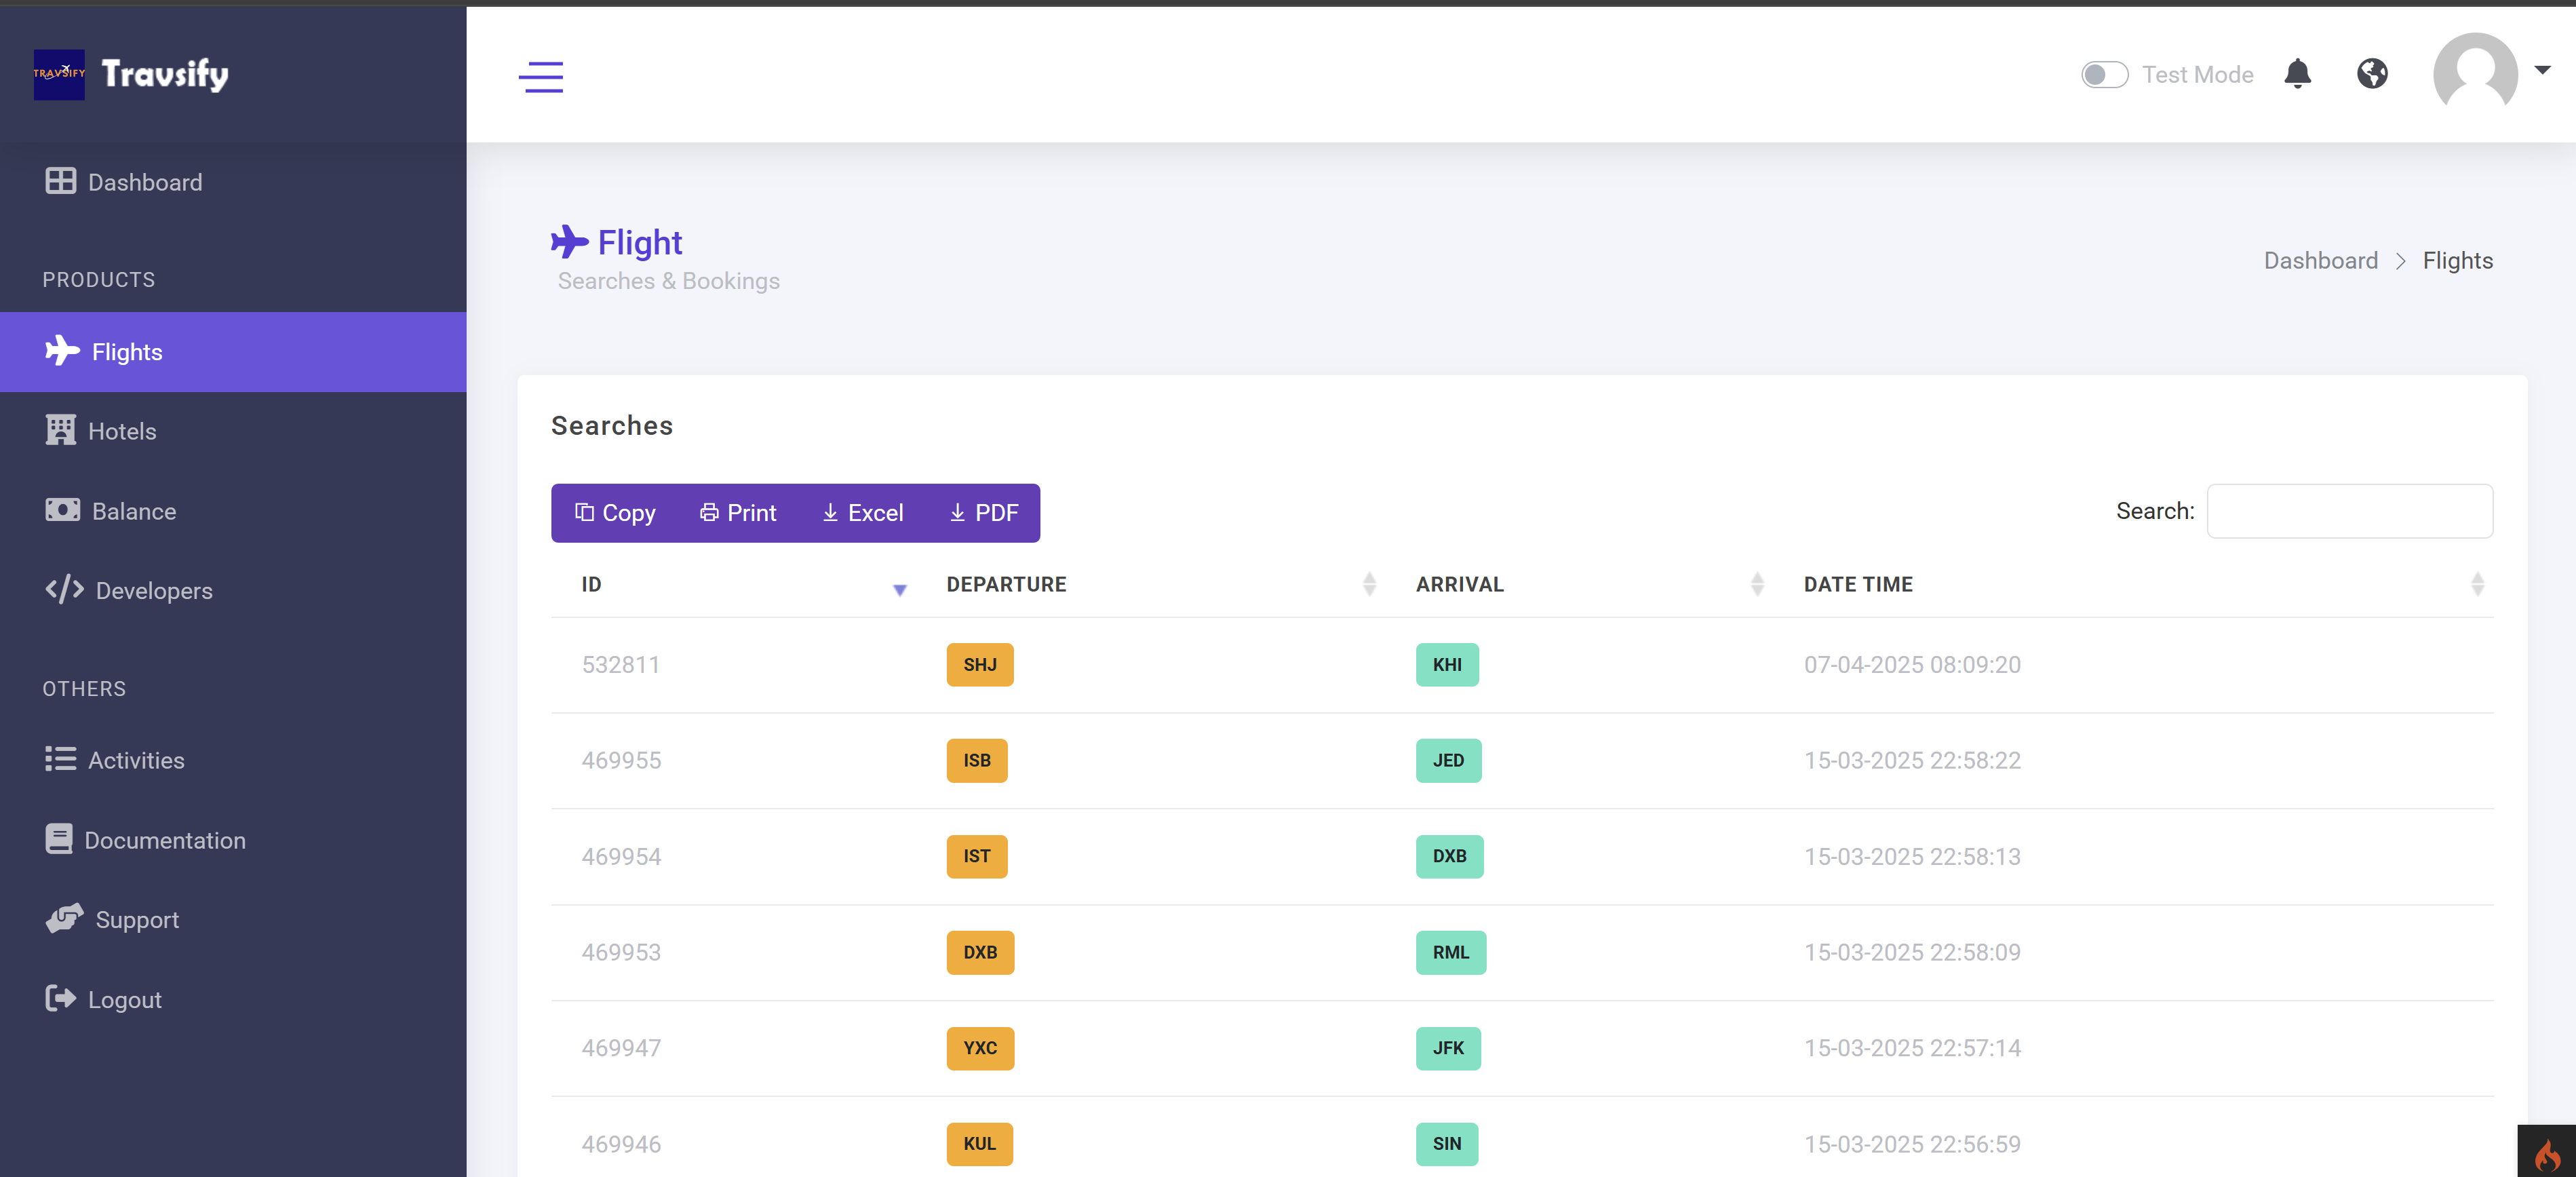Enable the Test Mode switch
This screenshot has width=2576, height=1177.
pos(2104,75)
